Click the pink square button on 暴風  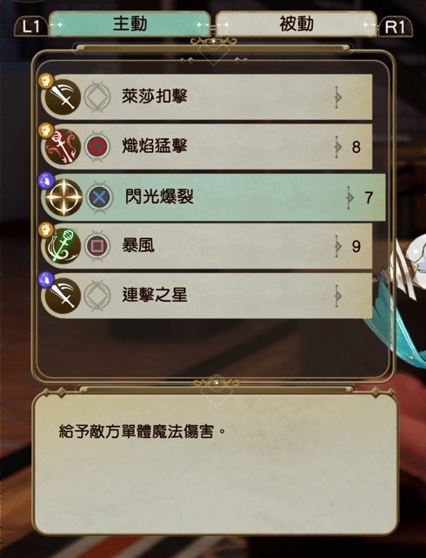[97, 246]
